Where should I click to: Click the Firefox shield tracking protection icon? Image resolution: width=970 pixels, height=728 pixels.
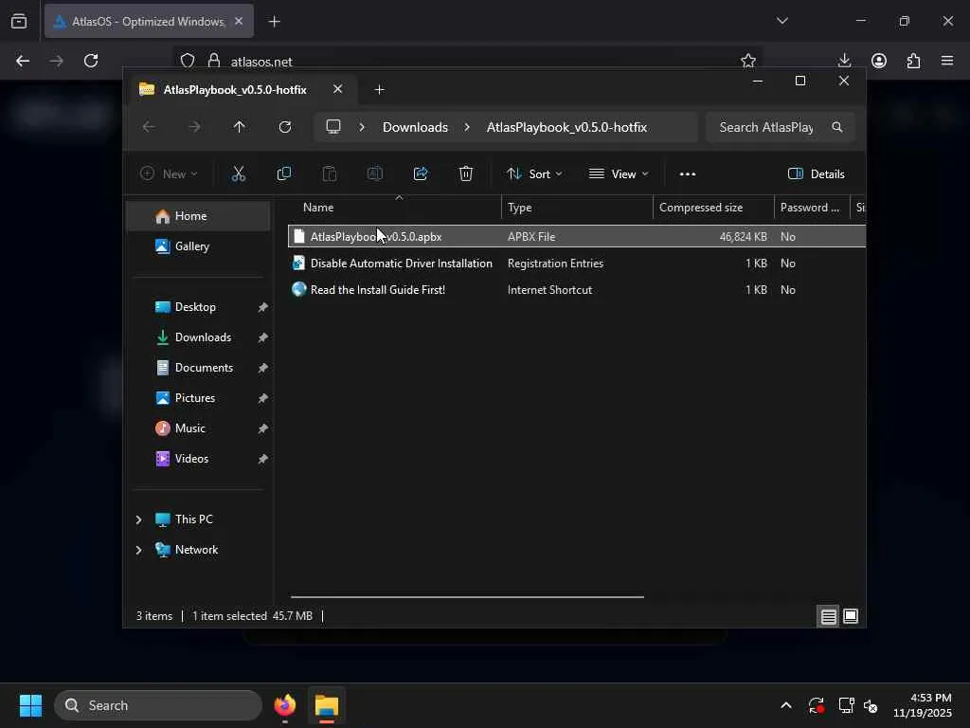(188, 61)
